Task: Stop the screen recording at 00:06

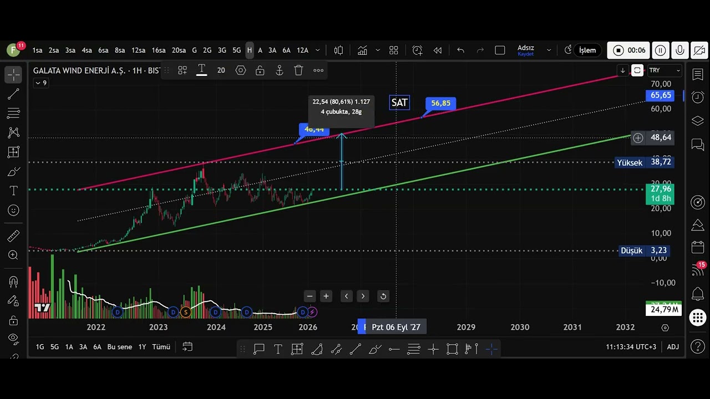Action: click(629, 50)
